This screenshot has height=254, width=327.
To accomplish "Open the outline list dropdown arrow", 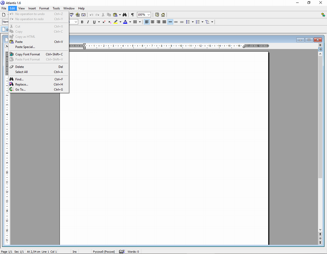I will (x=212, y=22).
